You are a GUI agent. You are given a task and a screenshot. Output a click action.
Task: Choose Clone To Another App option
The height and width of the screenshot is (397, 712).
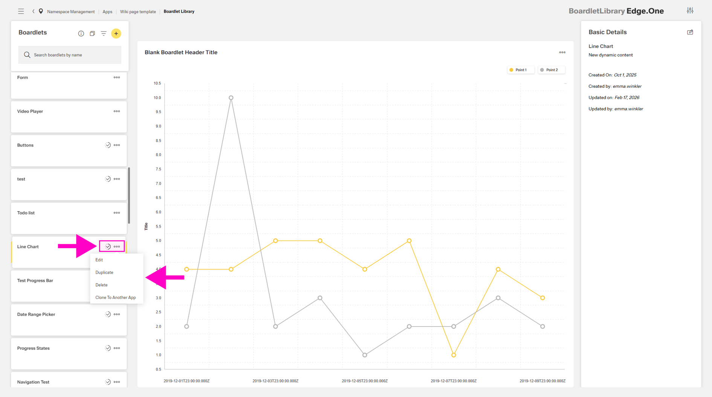pyautogui.click(x=115, y=297)
